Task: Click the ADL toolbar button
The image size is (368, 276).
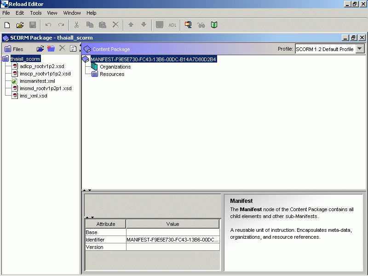Action: pyautogui.click(x=172, y=25)
